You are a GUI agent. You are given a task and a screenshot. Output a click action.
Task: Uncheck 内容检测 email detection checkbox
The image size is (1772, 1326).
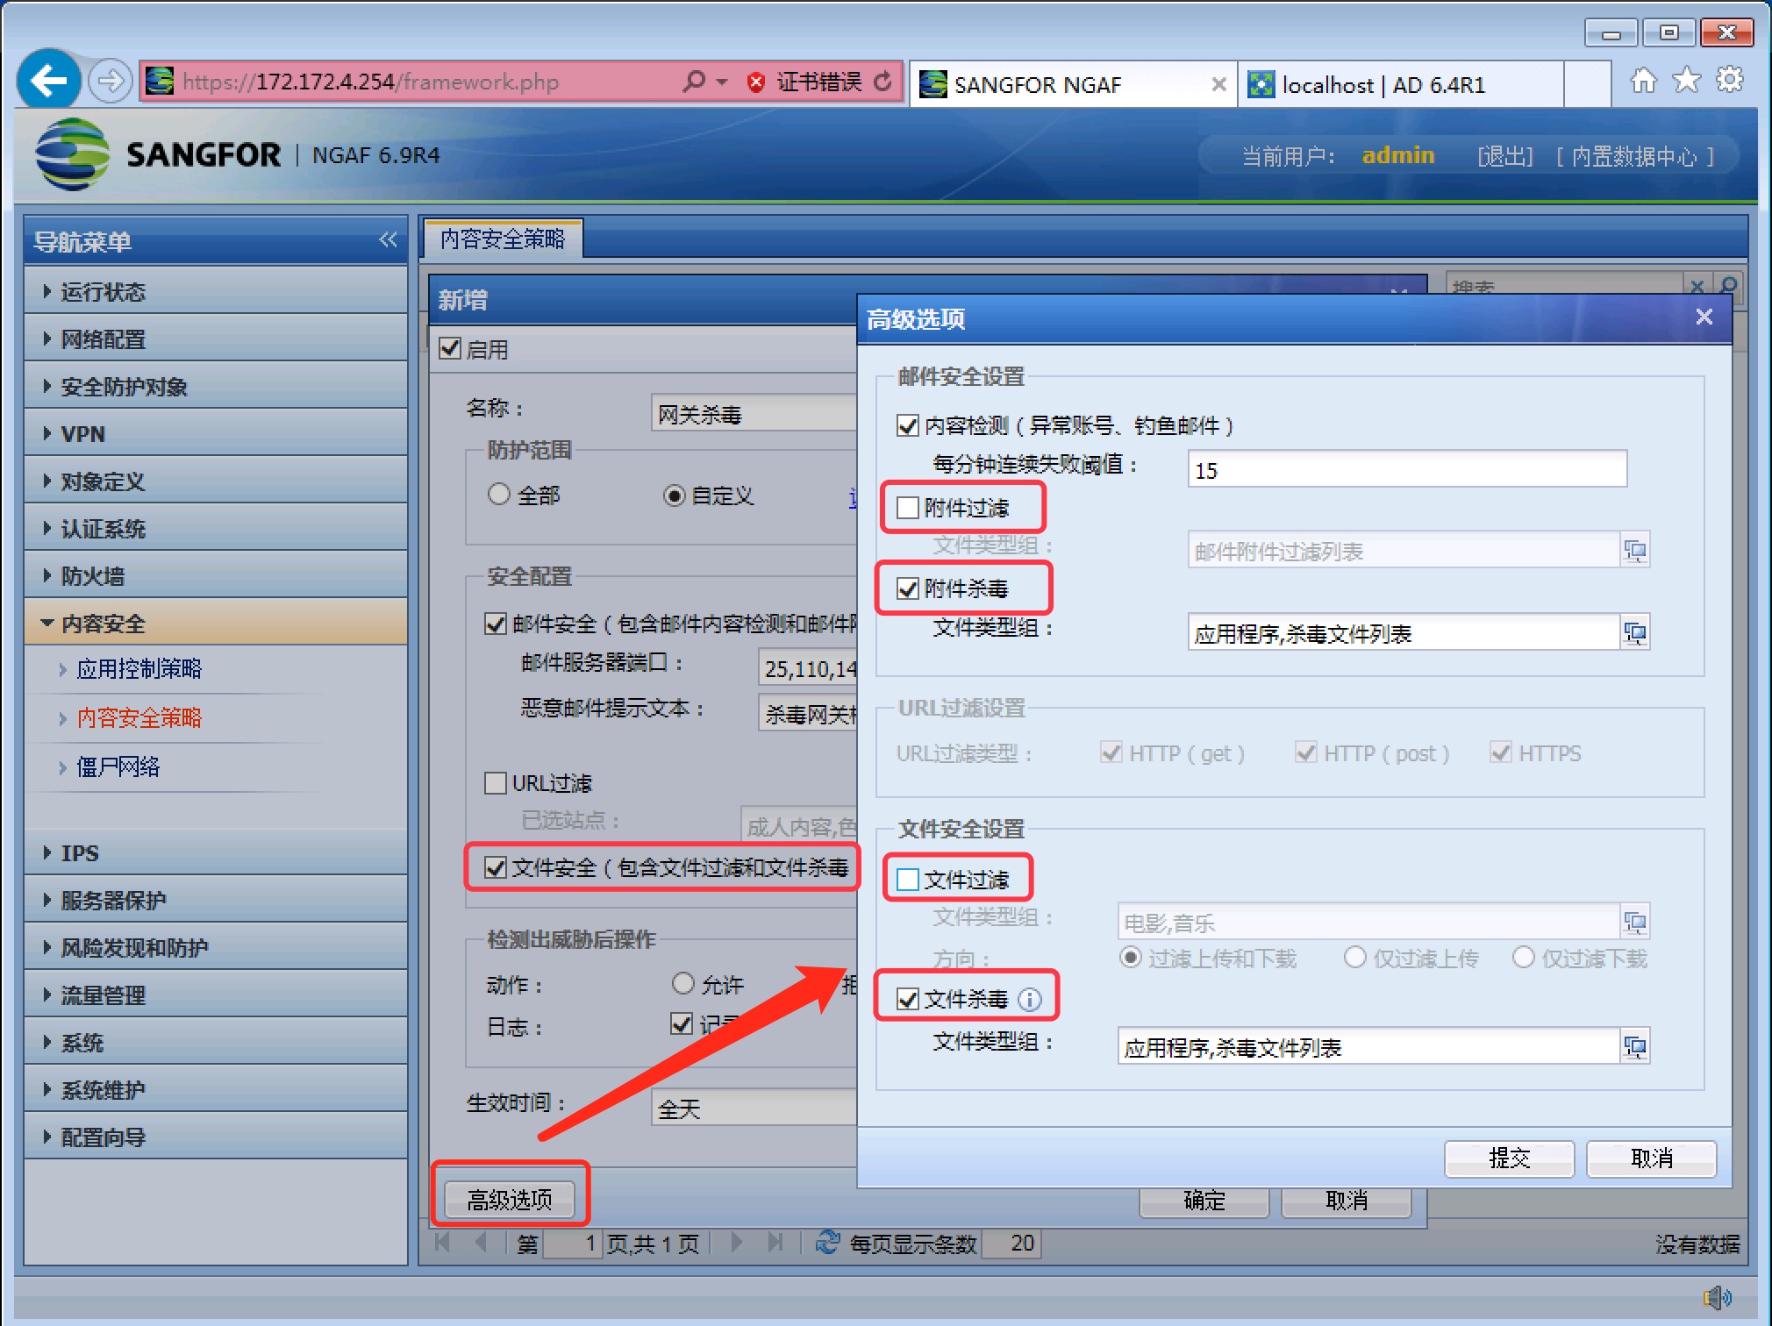[909, 426]
